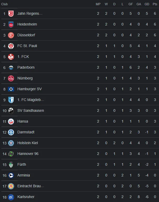Screen dimensions: 159x202
Task: Click the Hamburger SV diamond logo
Action: [x=11, y=89]
